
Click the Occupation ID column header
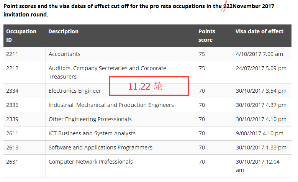tap(21, 35)
